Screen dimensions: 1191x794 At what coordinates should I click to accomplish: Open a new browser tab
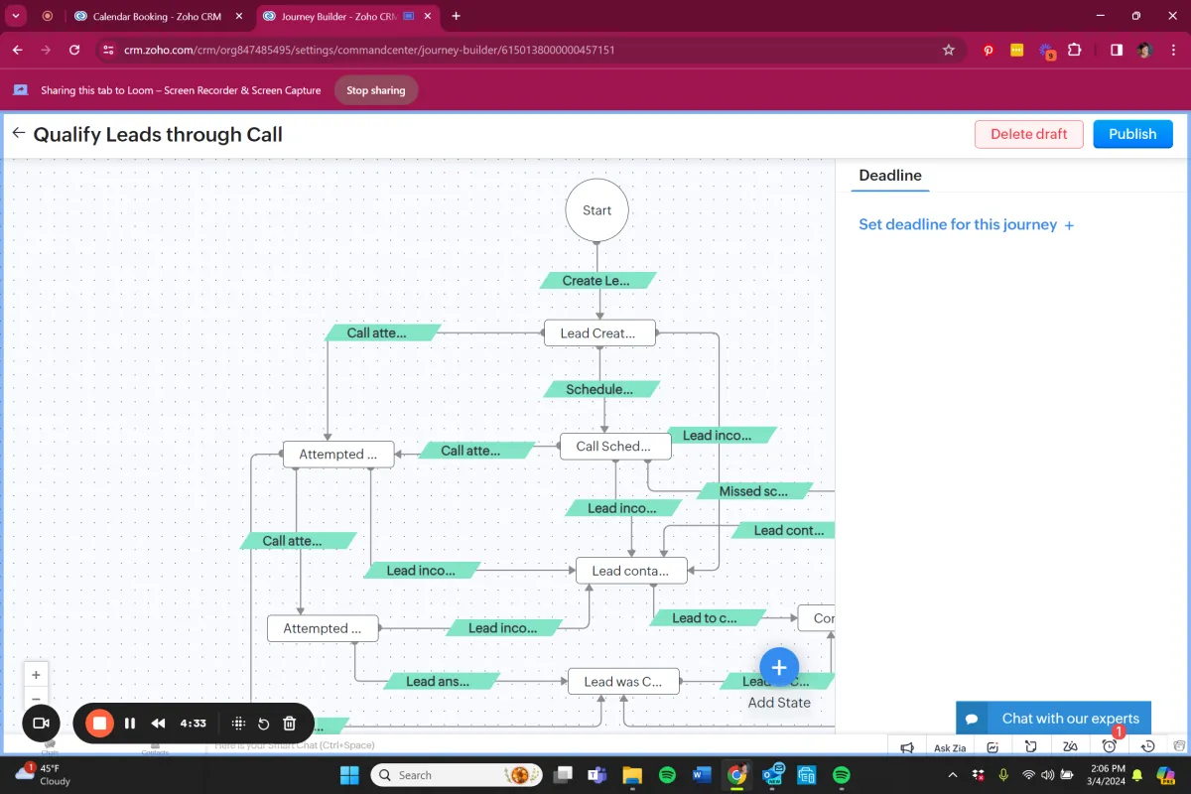pyautogui.click(x=457, y=16)
